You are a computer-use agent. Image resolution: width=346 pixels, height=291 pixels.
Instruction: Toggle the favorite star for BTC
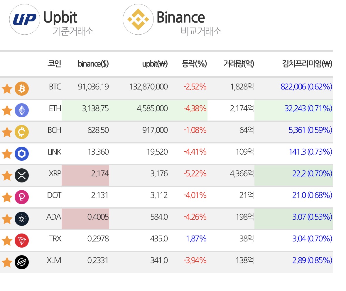[x=7, y=89]
